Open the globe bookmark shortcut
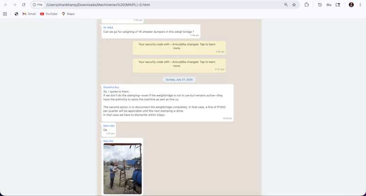The image size is (366, 196). [16, 14]
